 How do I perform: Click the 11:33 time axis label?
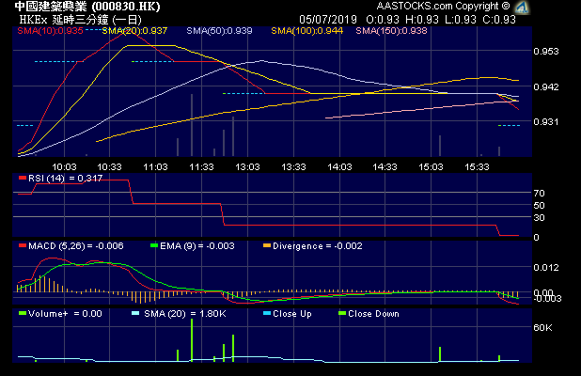[x=201, y=167]
